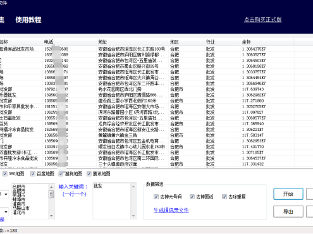
Task: Select 马鞍山市 in the city list
Action: 21,208
